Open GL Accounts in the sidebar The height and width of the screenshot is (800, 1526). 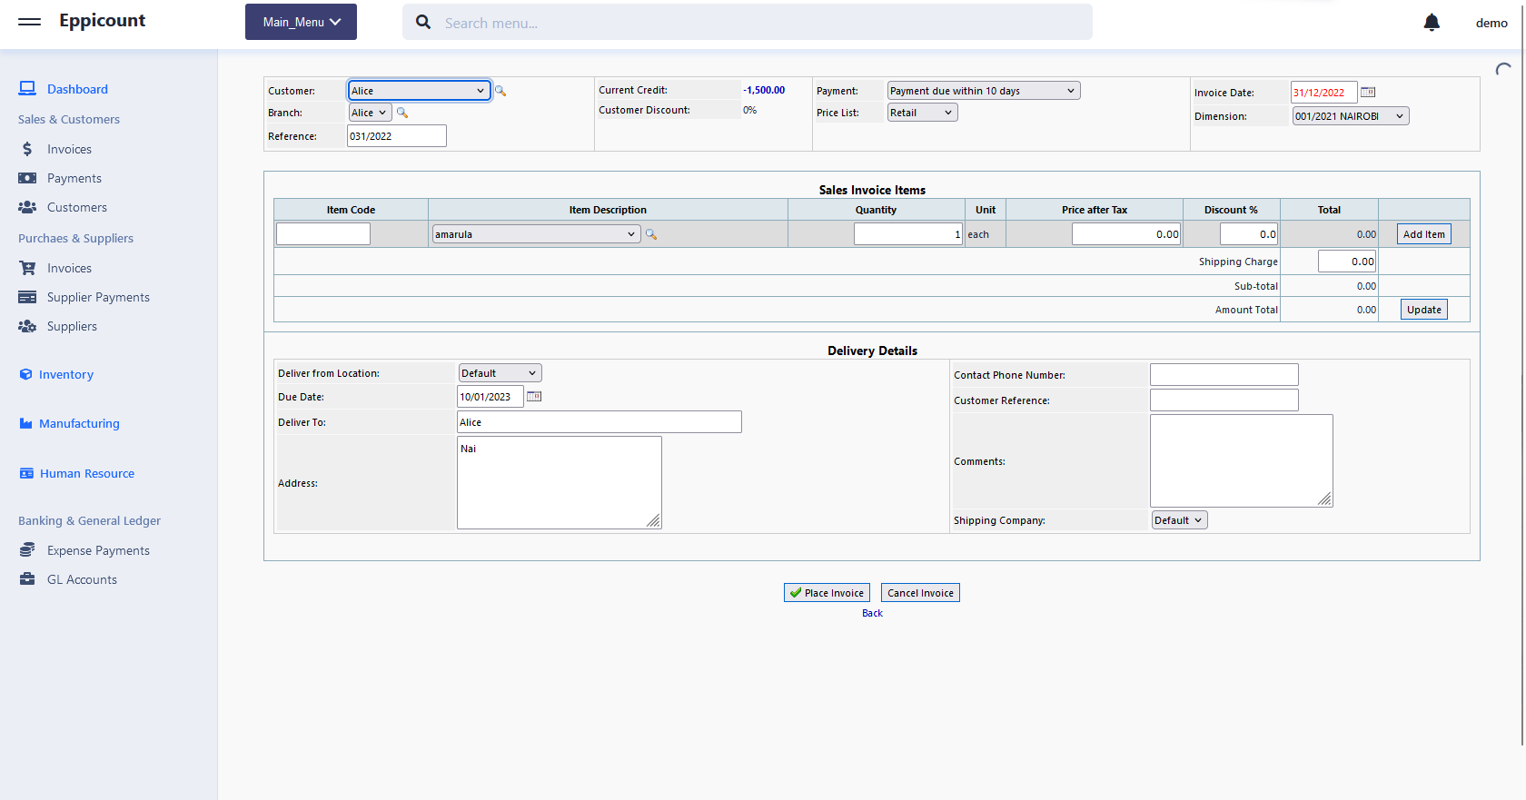pos(82,579)
